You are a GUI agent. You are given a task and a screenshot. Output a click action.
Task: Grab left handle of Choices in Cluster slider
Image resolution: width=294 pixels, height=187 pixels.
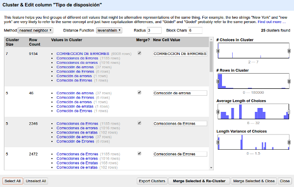[x=218, y=51]
